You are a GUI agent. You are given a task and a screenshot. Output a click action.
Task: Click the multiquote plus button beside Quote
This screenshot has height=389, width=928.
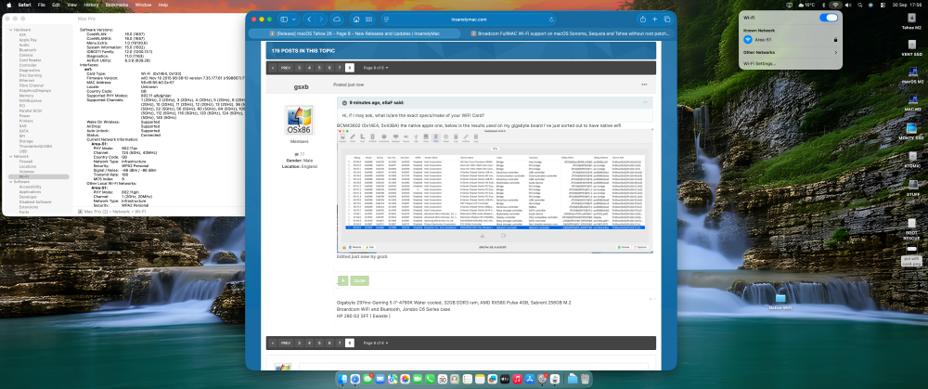pyautogui.click(x=343, y=280)
